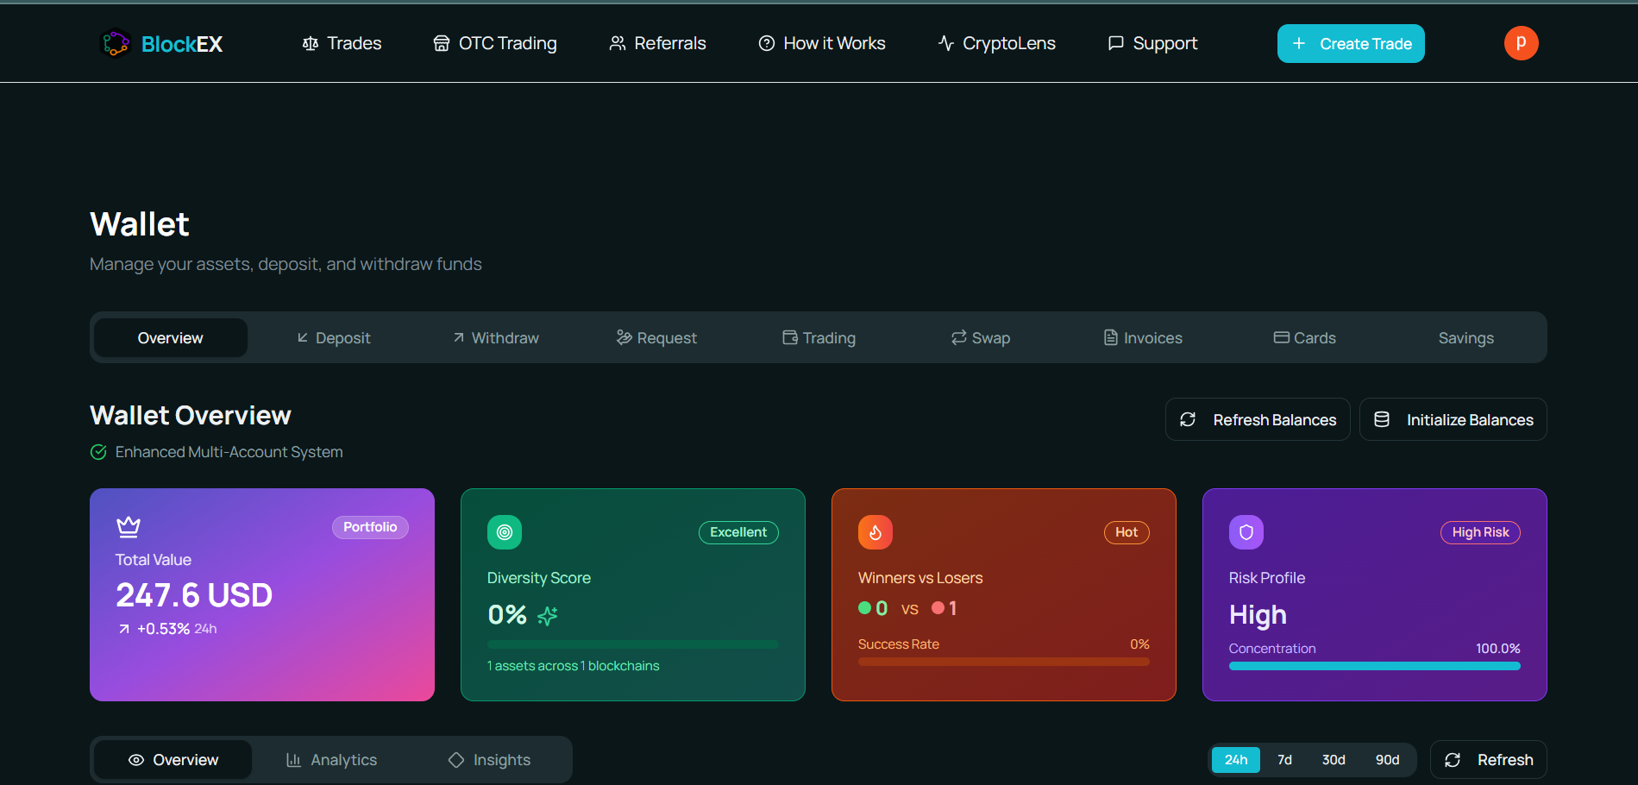Click the green check icon beside Enhanced Multi-Account System
Screen dimensions: 1638x785
[98, 452]
